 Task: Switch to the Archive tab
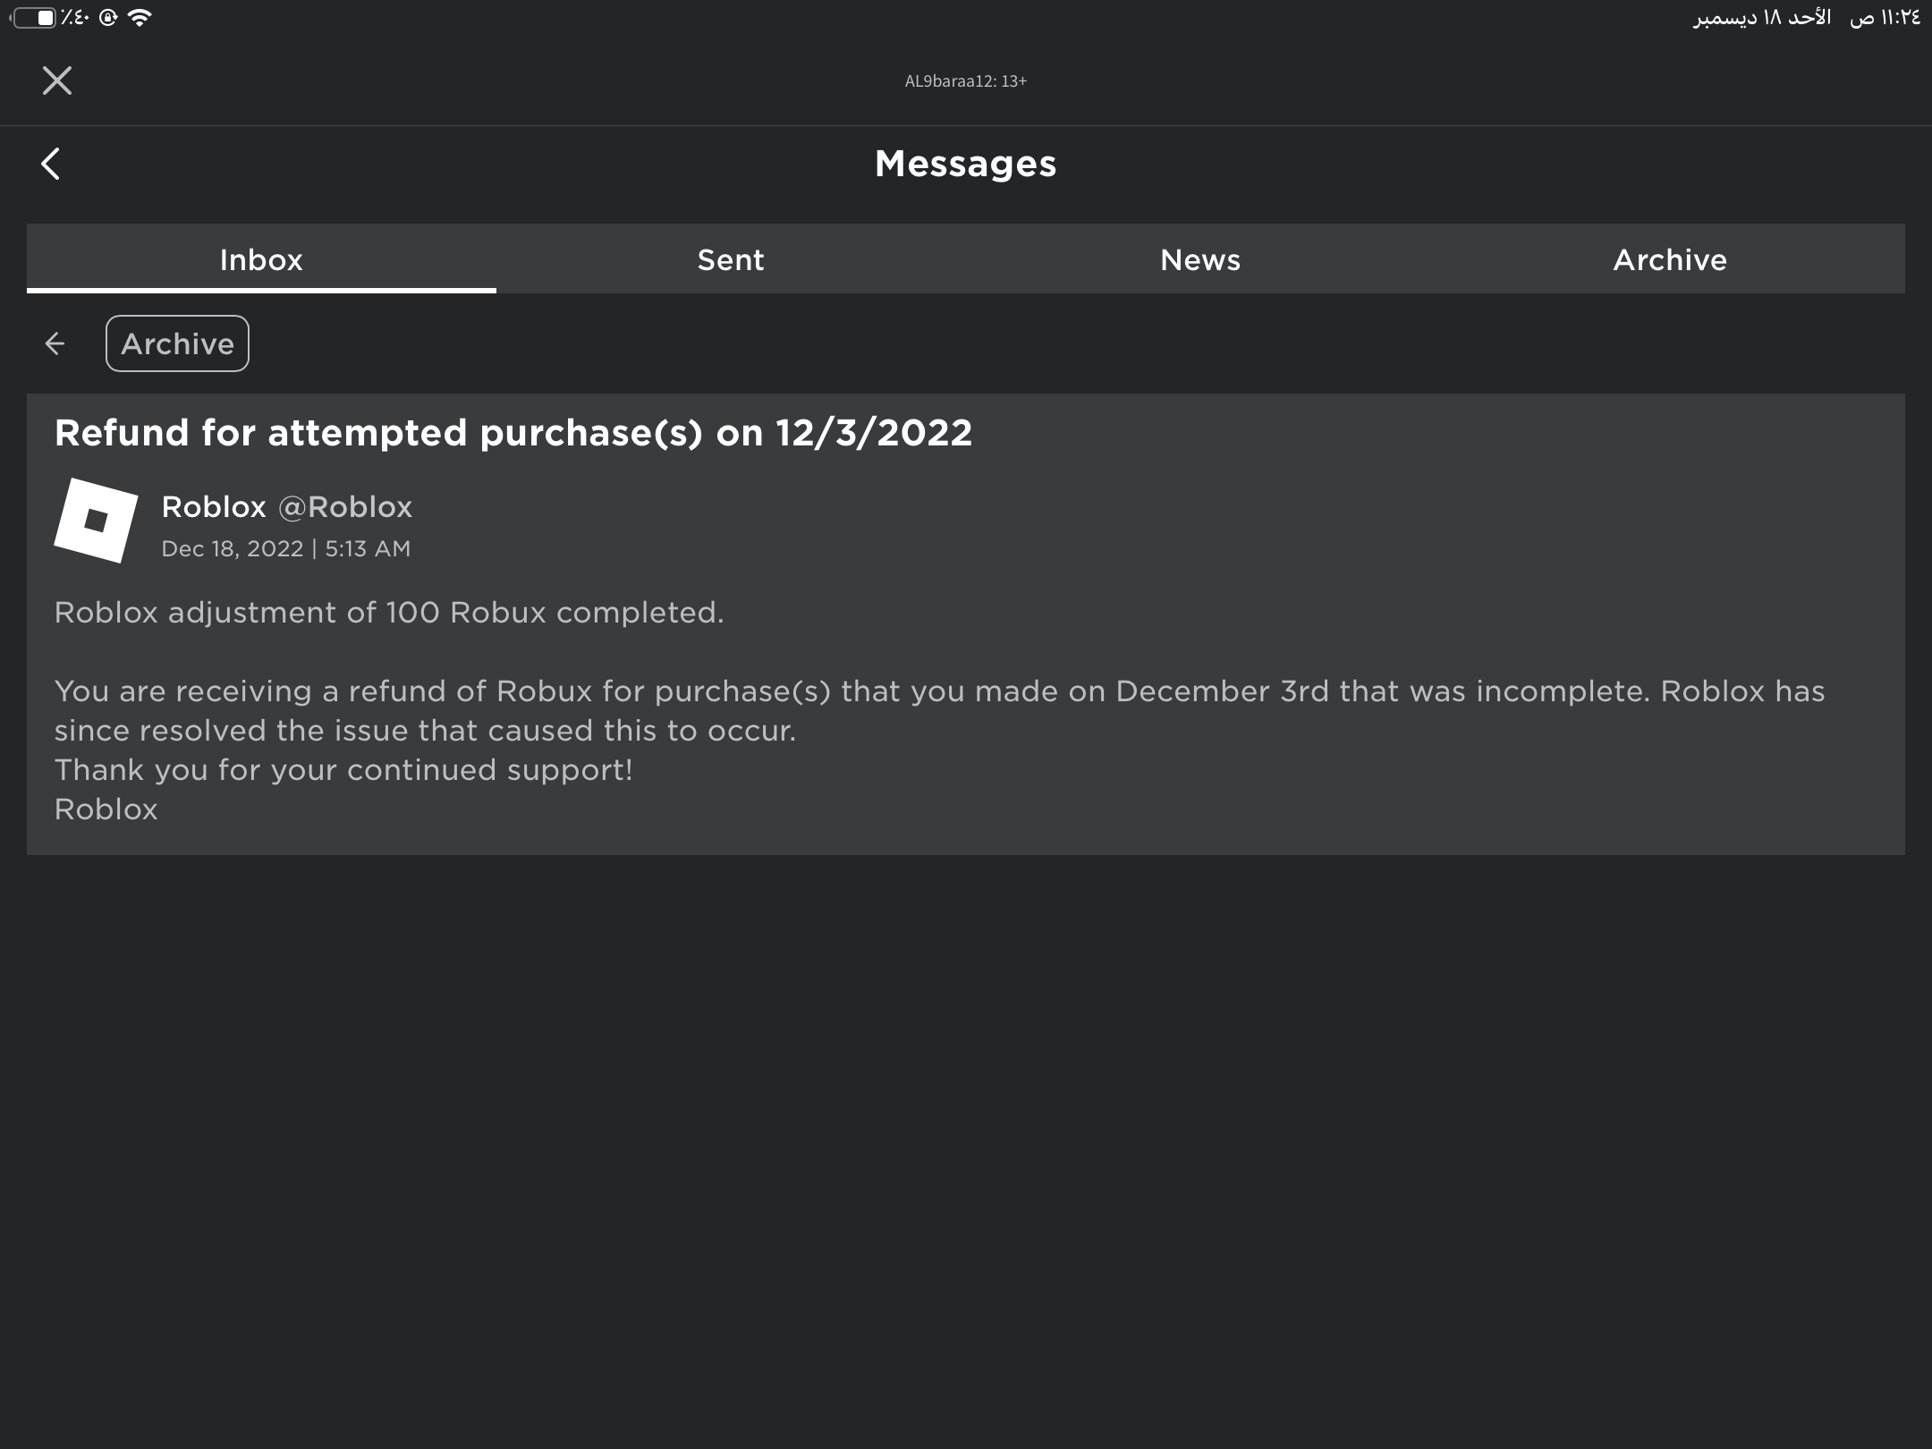tap(1669, 259)
